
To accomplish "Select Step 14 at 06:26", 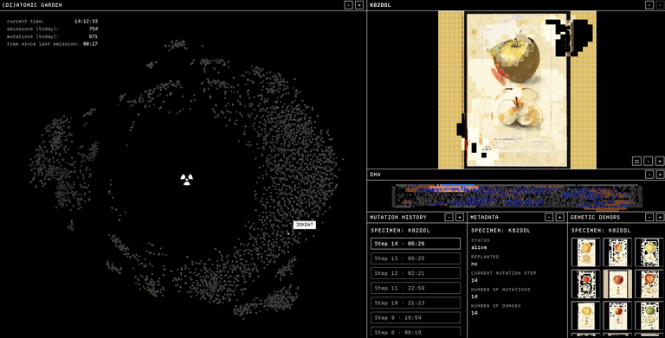I will 416,244.
